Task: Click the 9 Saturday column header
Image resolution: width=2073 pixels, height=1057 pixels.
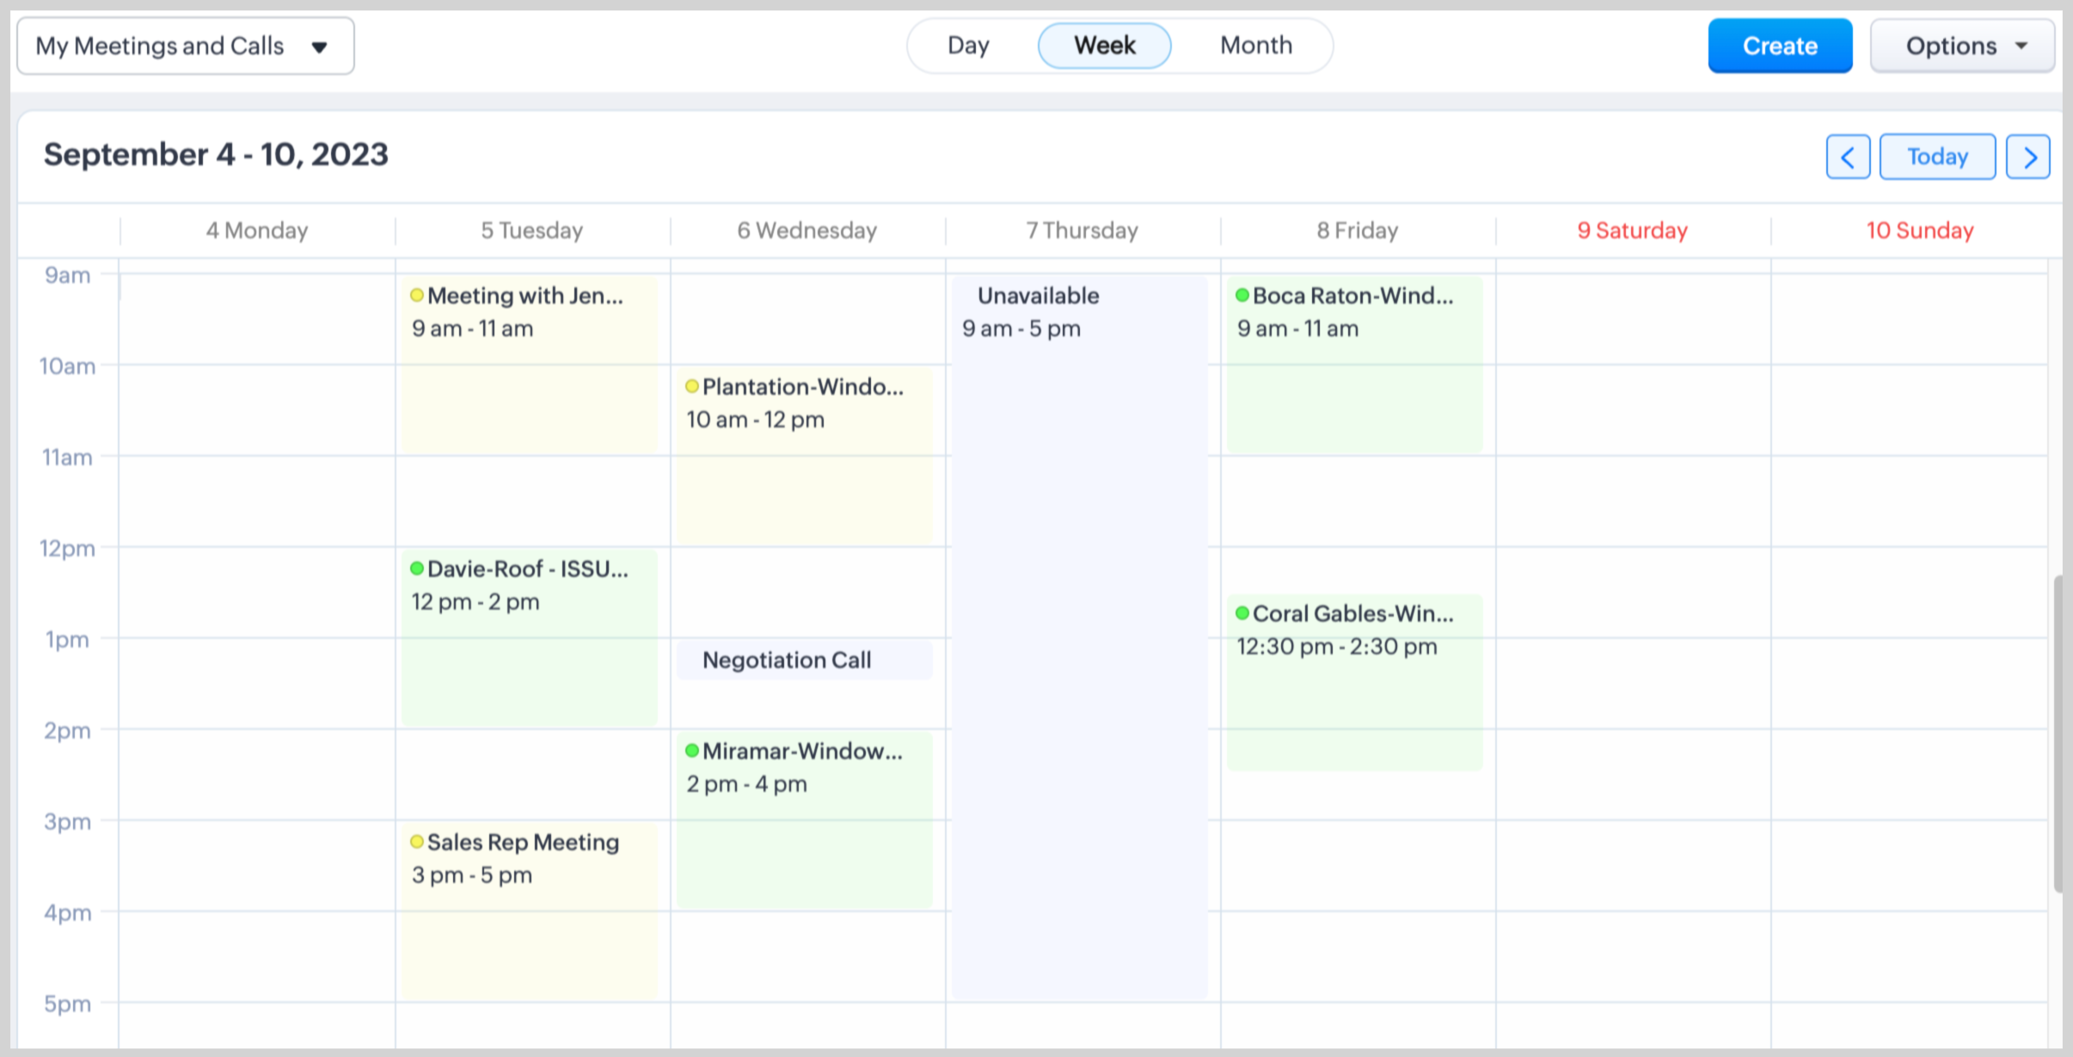Action: (1632, 230)
